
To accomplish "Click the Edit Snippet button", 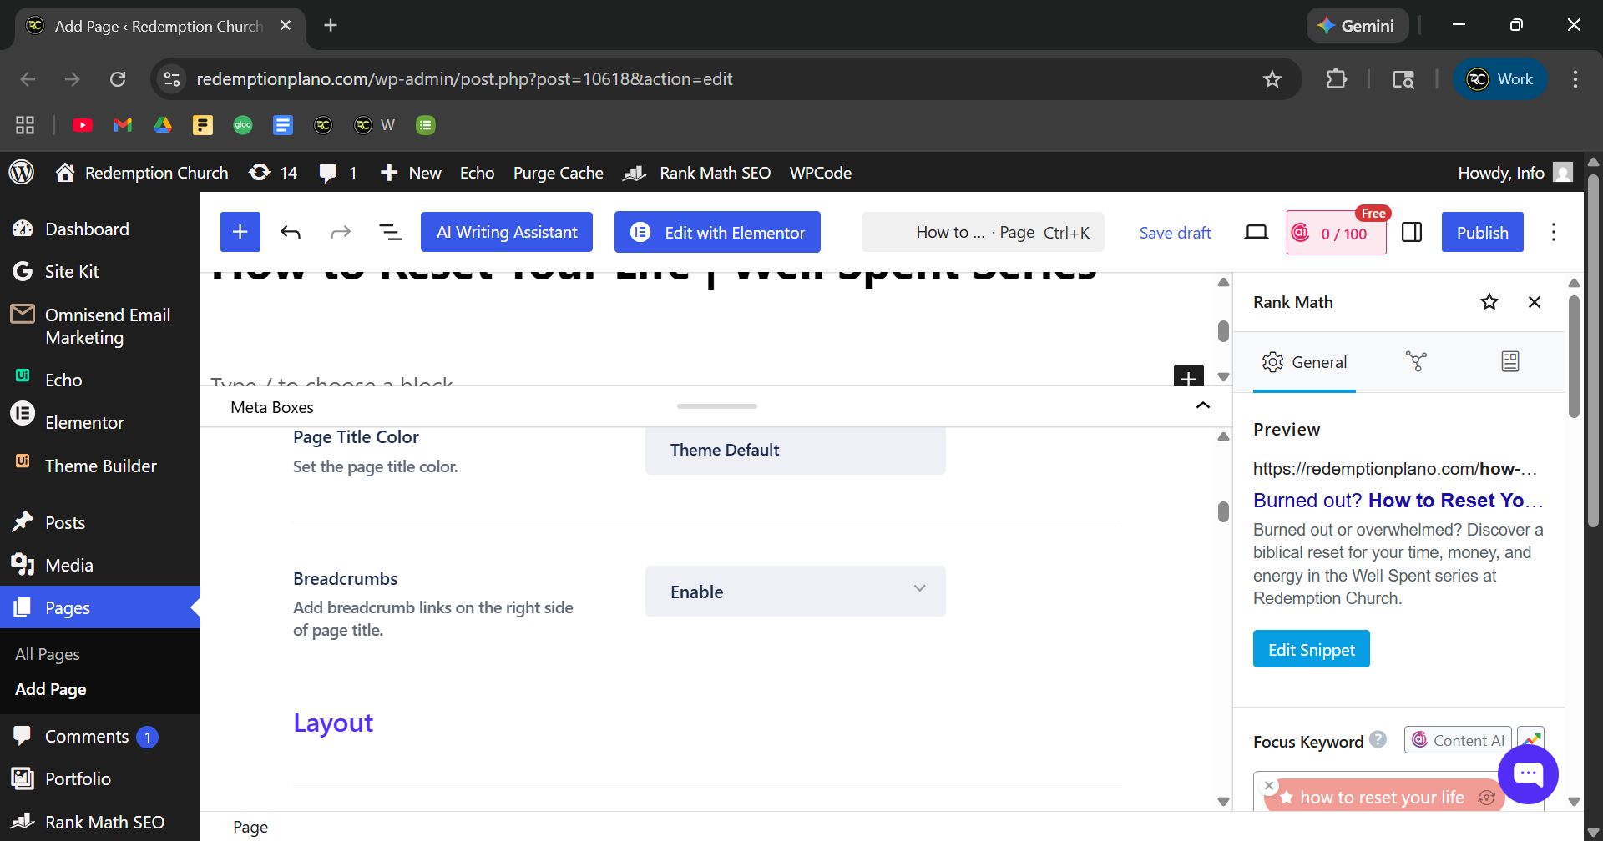I will pyautogui.click(x=1311, y=649).
